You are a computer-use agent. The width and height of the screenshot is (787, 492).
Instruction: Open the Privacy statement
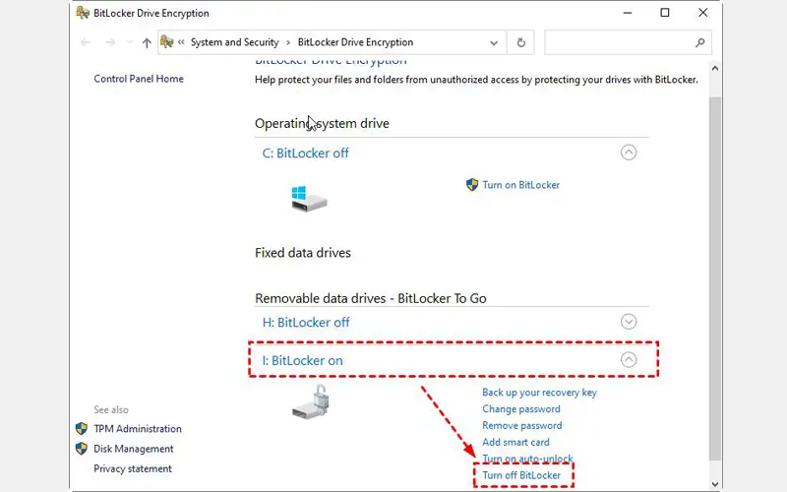coord(133,469)
